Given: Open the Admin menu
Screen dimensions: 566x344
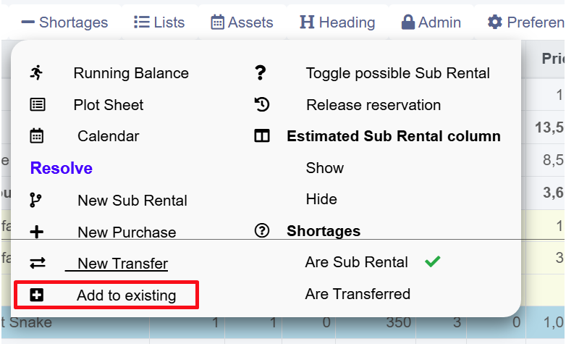Looking at the screenshot, I should [431, 22].
